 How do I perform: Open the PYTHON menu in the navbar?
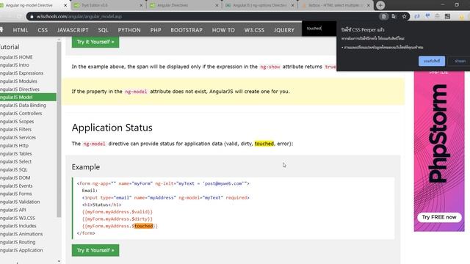pyautogui.click(x=129, y=30)
